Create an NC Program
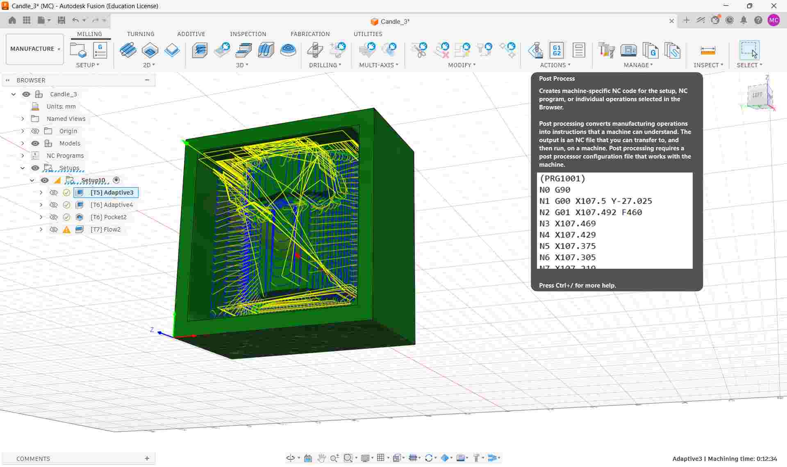Viewport: 787px width, 467px height. (100, 50)
